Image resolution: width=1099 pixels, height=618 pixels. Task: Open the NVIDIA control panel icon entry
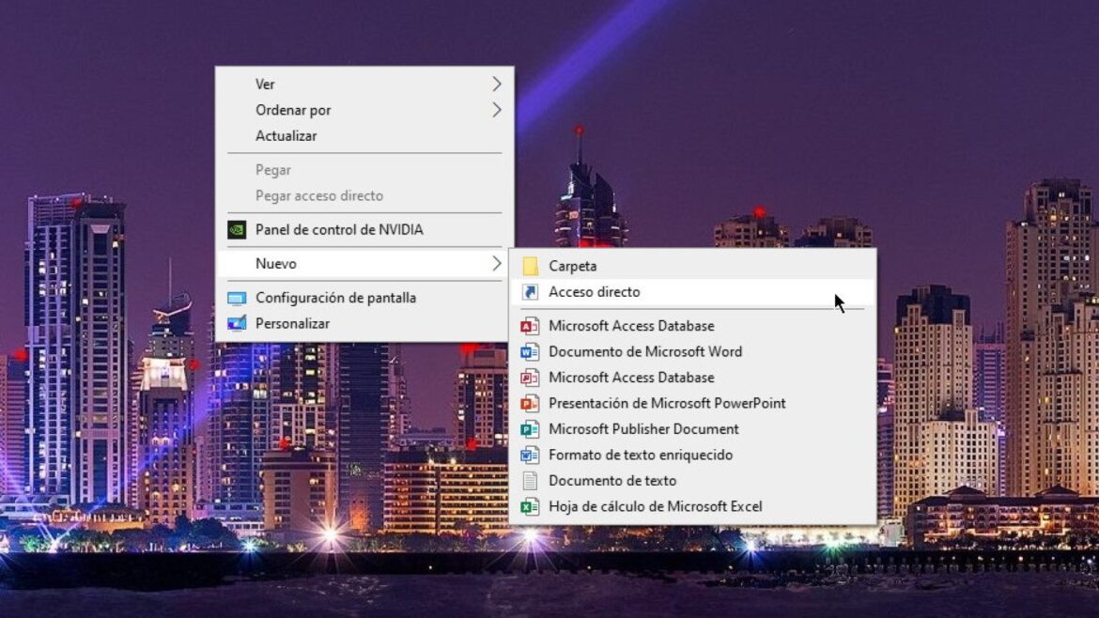click(237, 230)
